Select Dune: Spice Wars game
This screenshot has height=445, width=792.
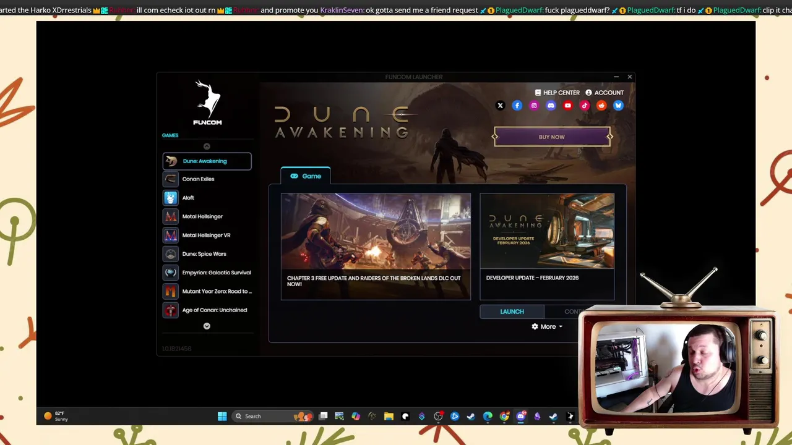[x=207, y=254]
